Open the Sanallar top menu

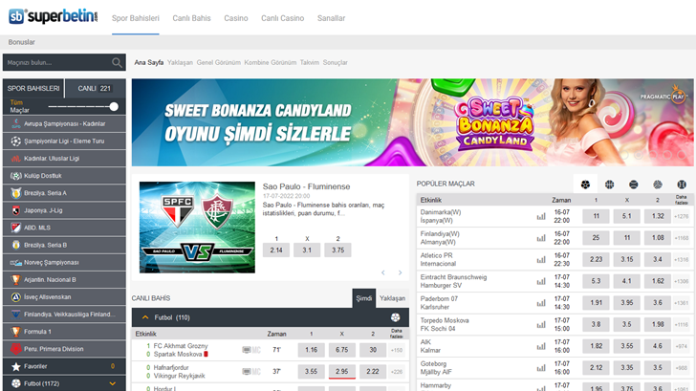(331, 18)
